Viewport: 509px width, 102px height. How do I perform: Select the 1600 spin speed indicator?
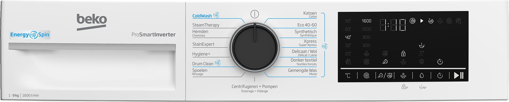coord(366,21)
